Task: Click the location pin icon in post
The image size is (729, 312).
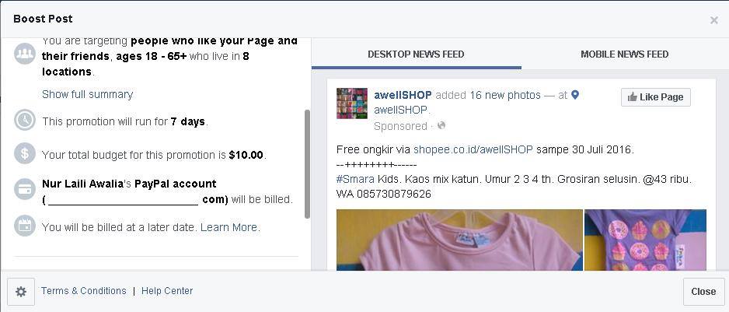Action: point(575,95)
